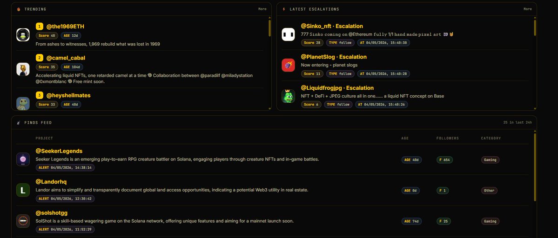Click TYPE follow badge under Liquidfrogjpg

tap(338, 105)
